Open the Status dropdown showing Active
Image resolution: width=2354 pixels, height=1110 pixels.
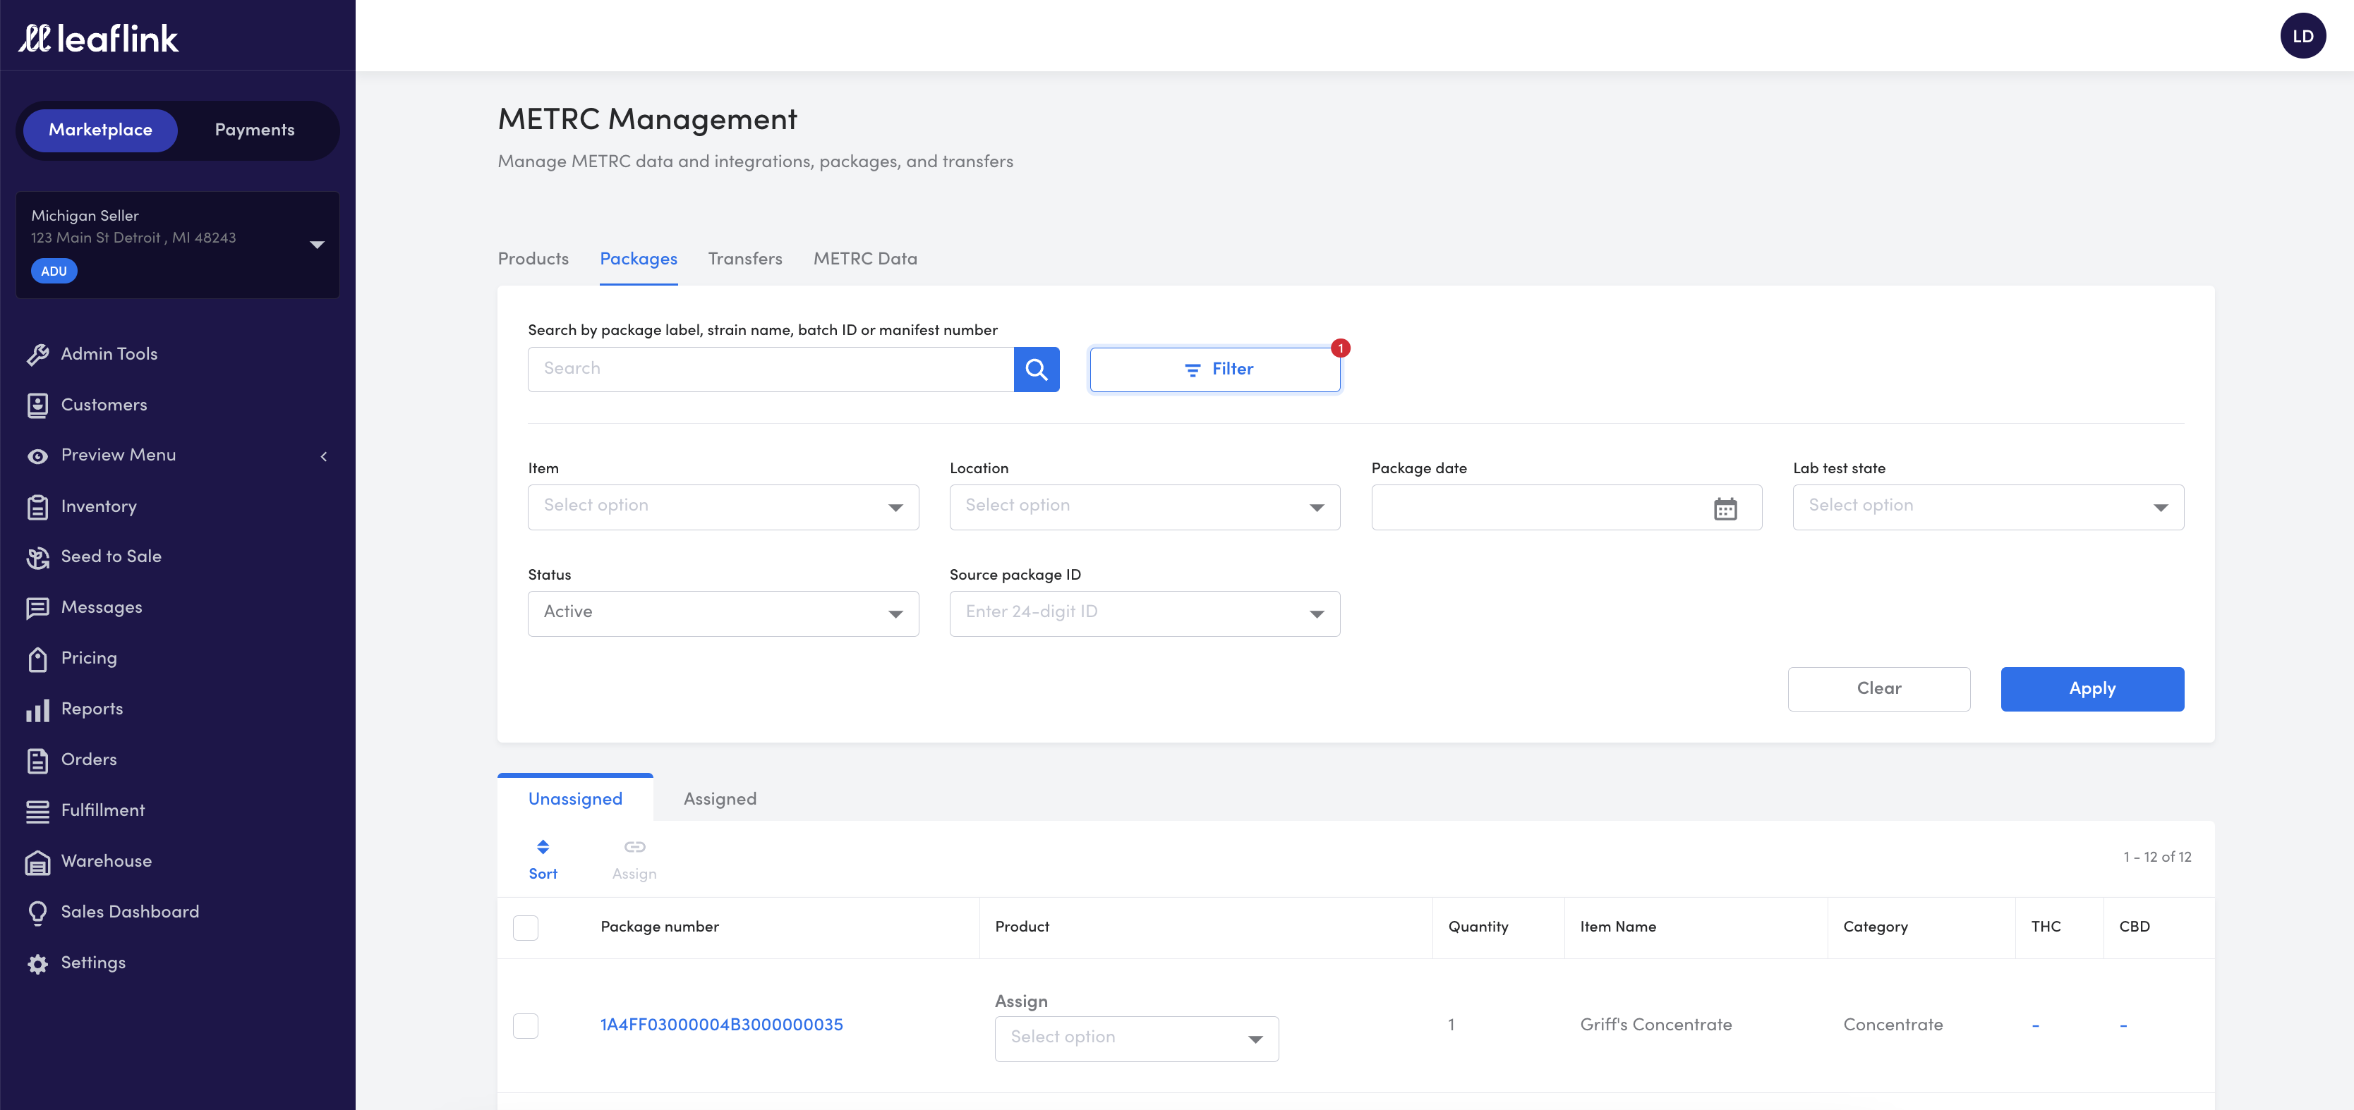pyautogui.click(x=723, y=614)
